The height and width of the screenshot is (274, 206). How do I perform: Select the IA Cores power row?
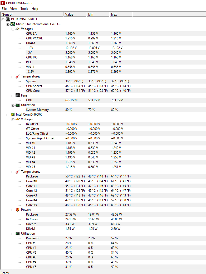(116, 219)
